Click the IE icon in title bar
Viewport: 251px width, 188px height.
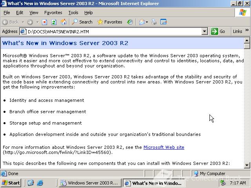pos(4,4)
